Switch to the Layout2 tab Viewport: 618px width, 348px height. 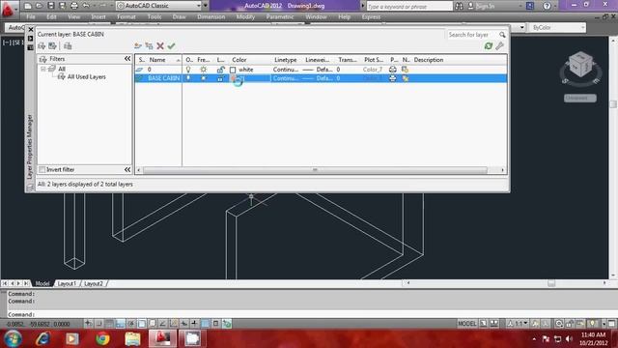point(94,283)
